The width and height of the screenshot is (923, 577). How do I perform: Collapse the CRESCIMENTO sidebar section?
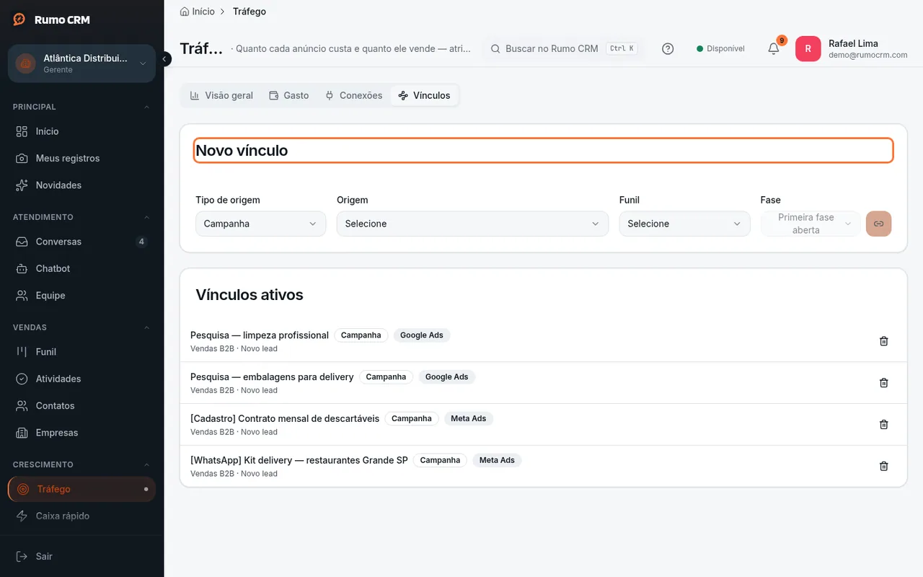point(81,464)
